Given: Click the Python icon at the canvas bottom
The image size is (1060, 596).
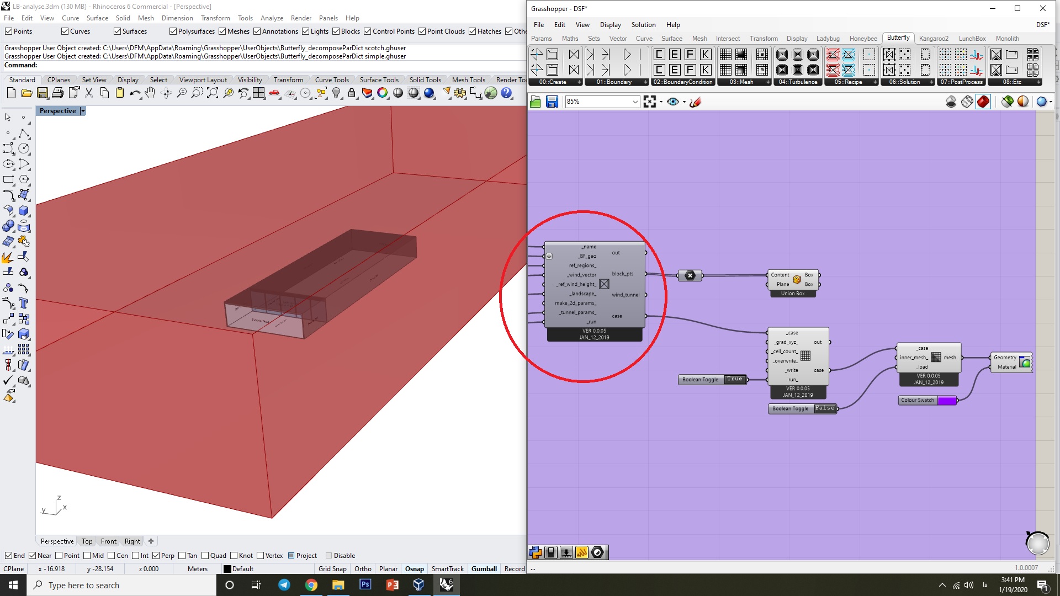Looking at the screenshot, I should [x=535, y=552].
